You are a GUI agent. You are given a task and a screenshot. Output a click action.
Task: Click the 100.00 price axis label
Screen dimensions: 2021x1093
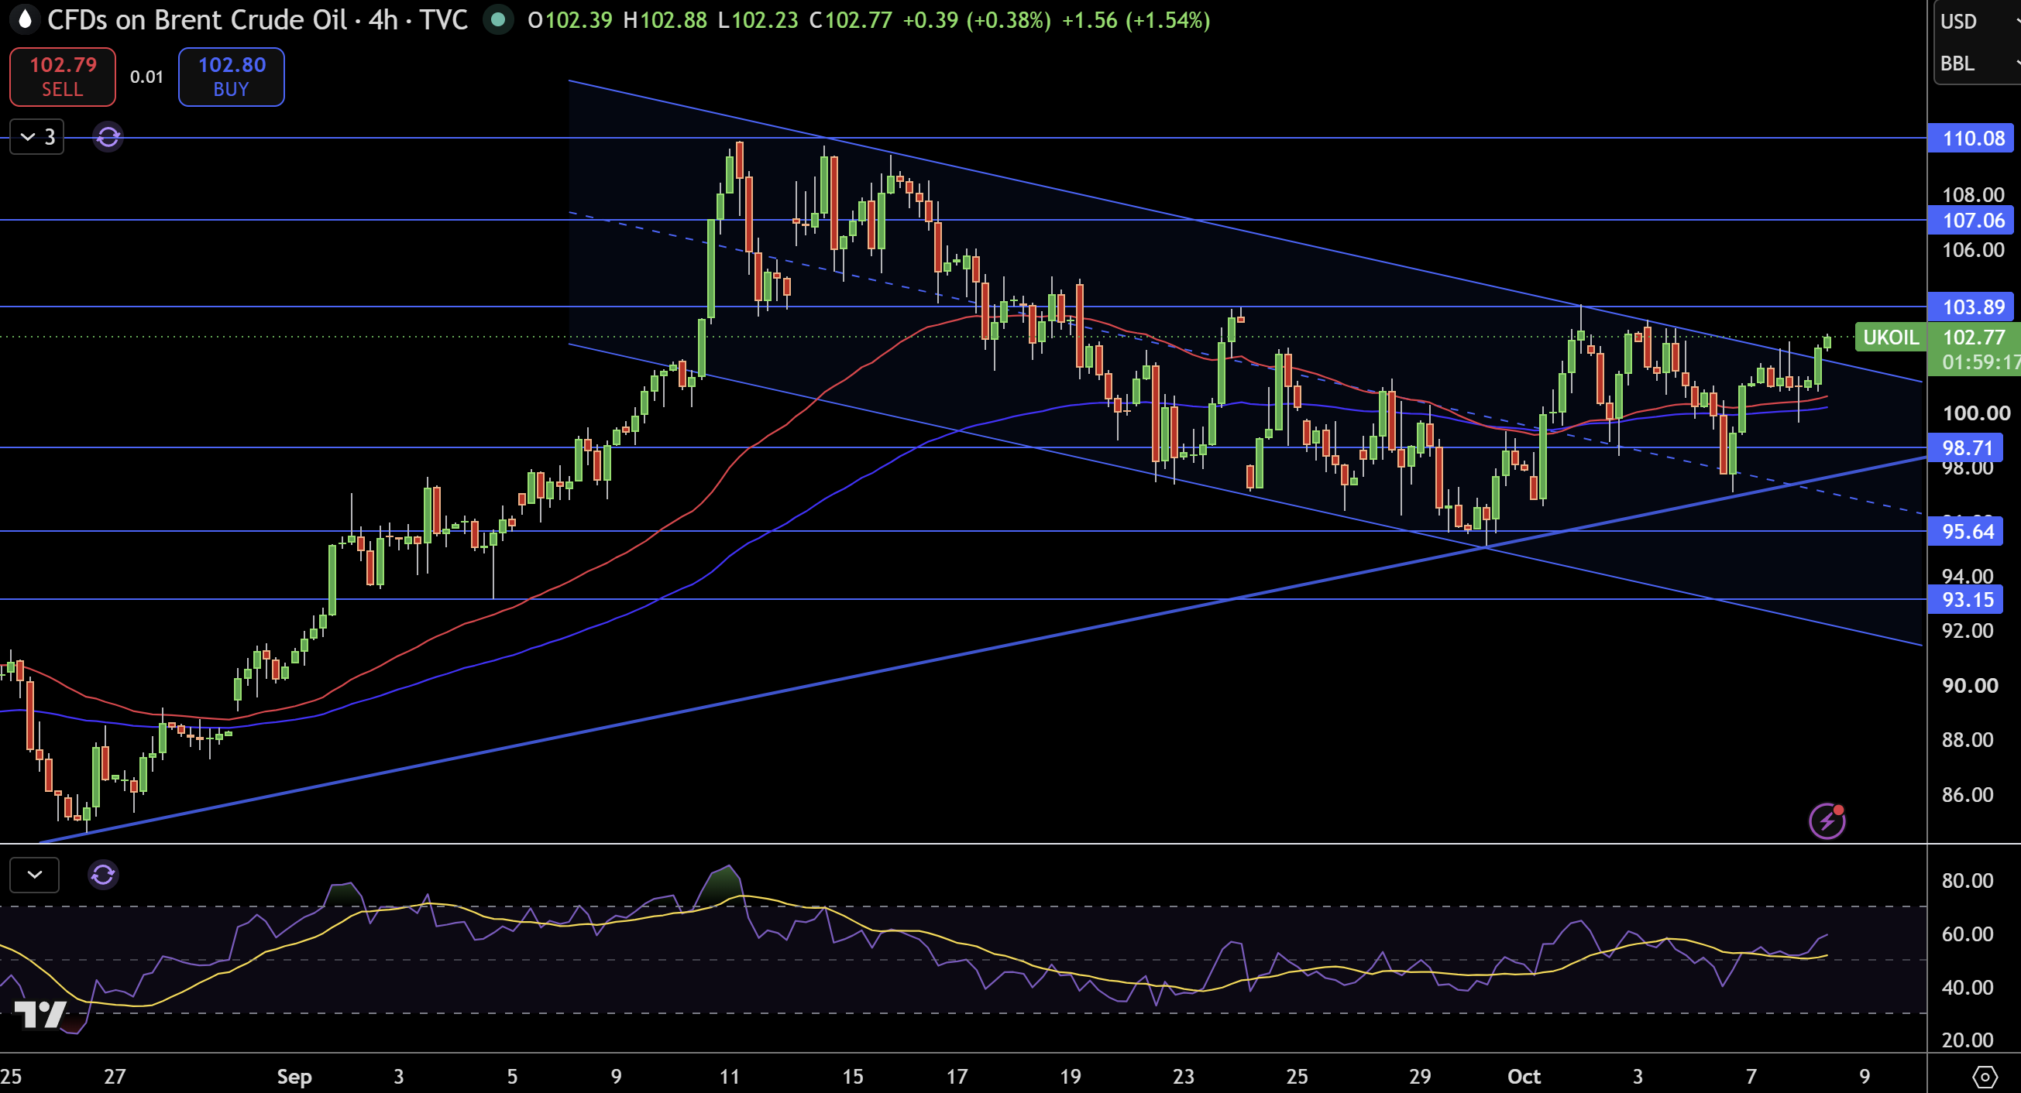[x=1975, y=413]
